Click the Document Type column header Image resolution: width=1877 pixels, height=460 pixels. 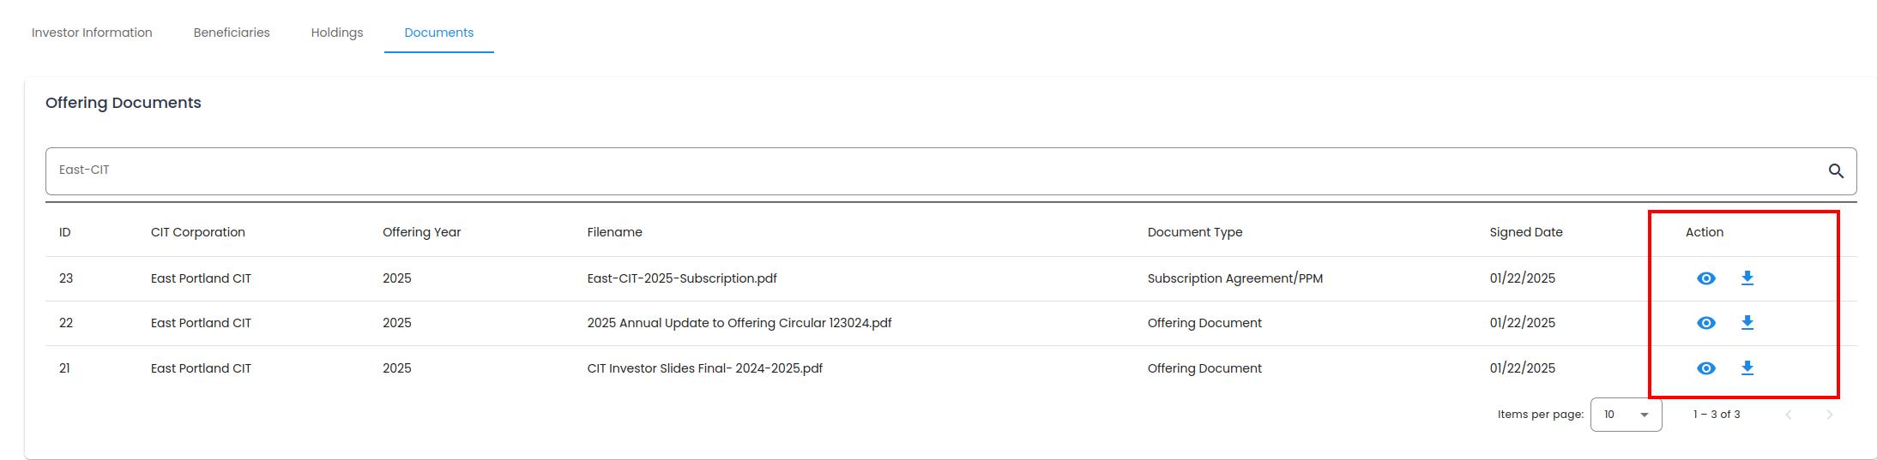click(x=1194, y=232)
